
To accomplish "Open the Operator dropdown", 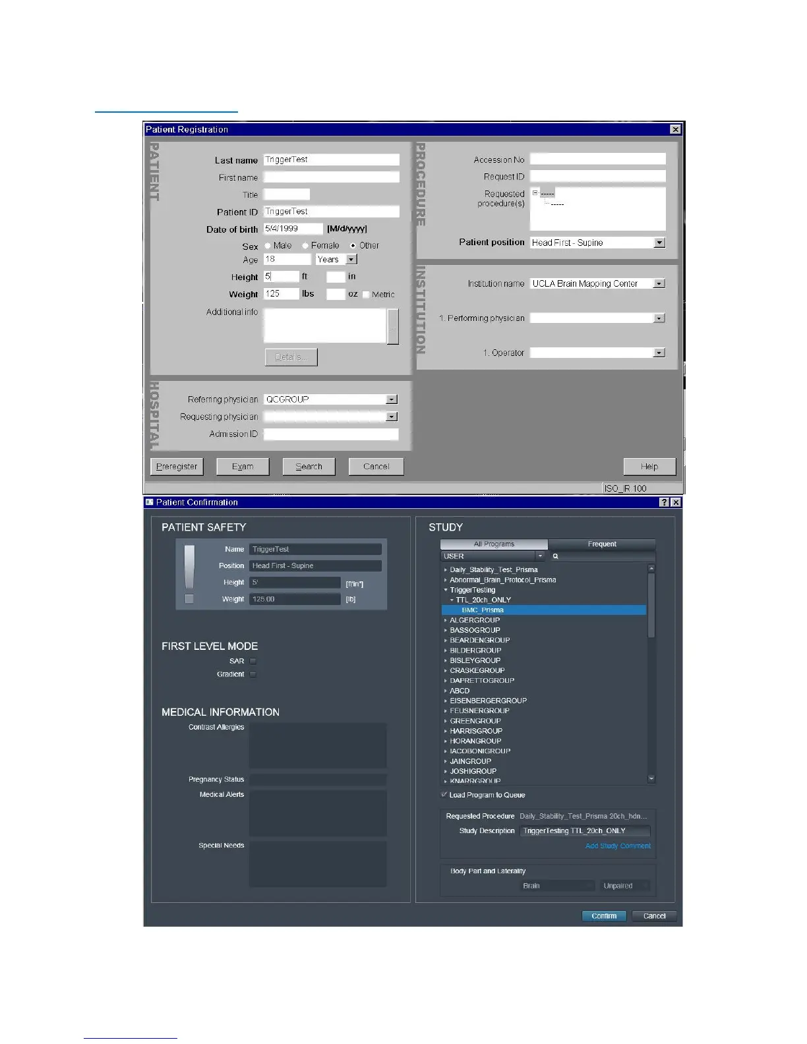I will click(659, 353).
